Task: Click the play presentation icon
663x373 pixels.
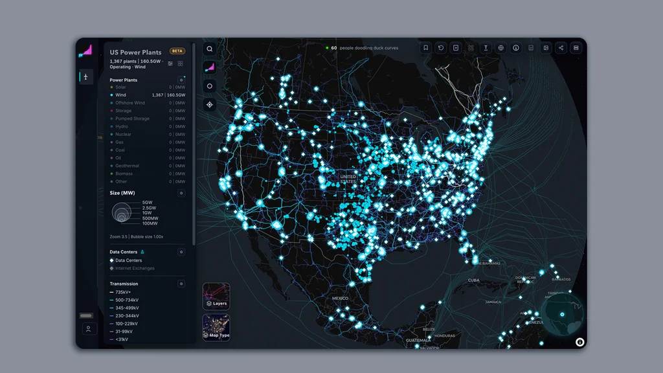Action: (x=456, y=48)
